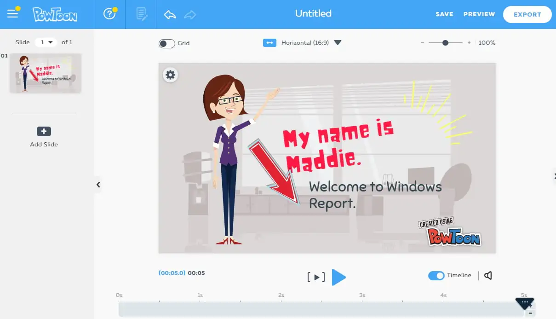The height and width of the screenshot is (319, 556).
Task: Click the redo arrow
Action: [x=189, y=14]
